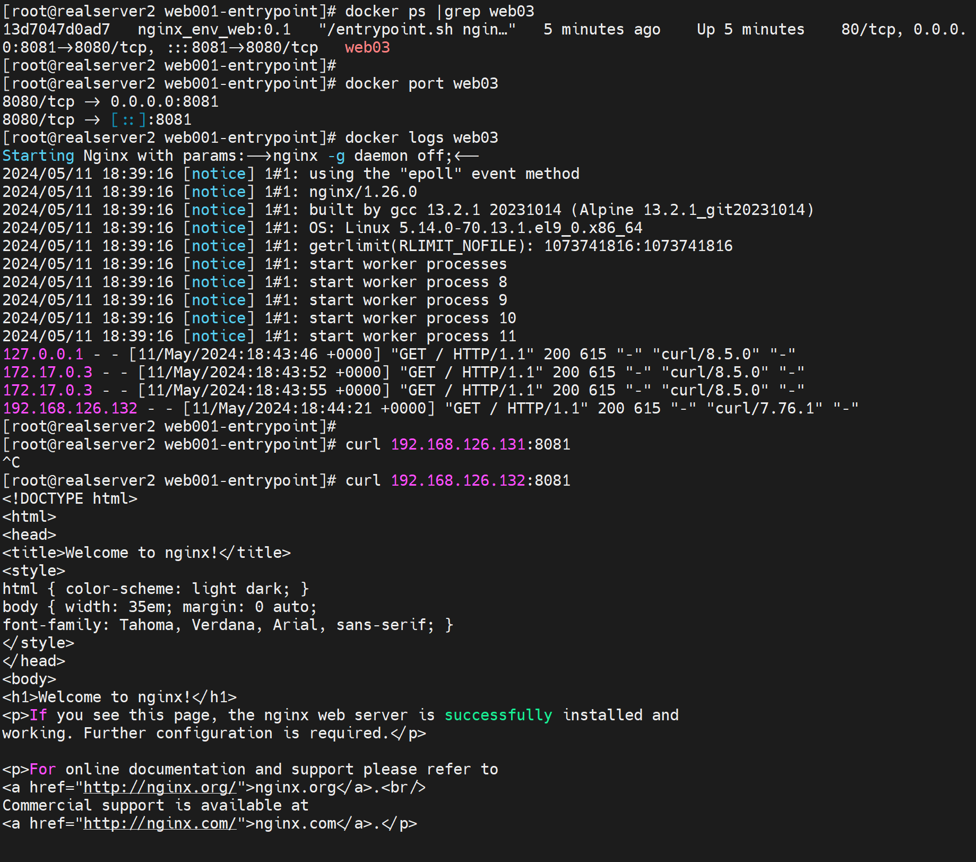Click the red web03 container name
Image resolution: width=976 pixels, height=862 pixels.
[x=367, y=47]
